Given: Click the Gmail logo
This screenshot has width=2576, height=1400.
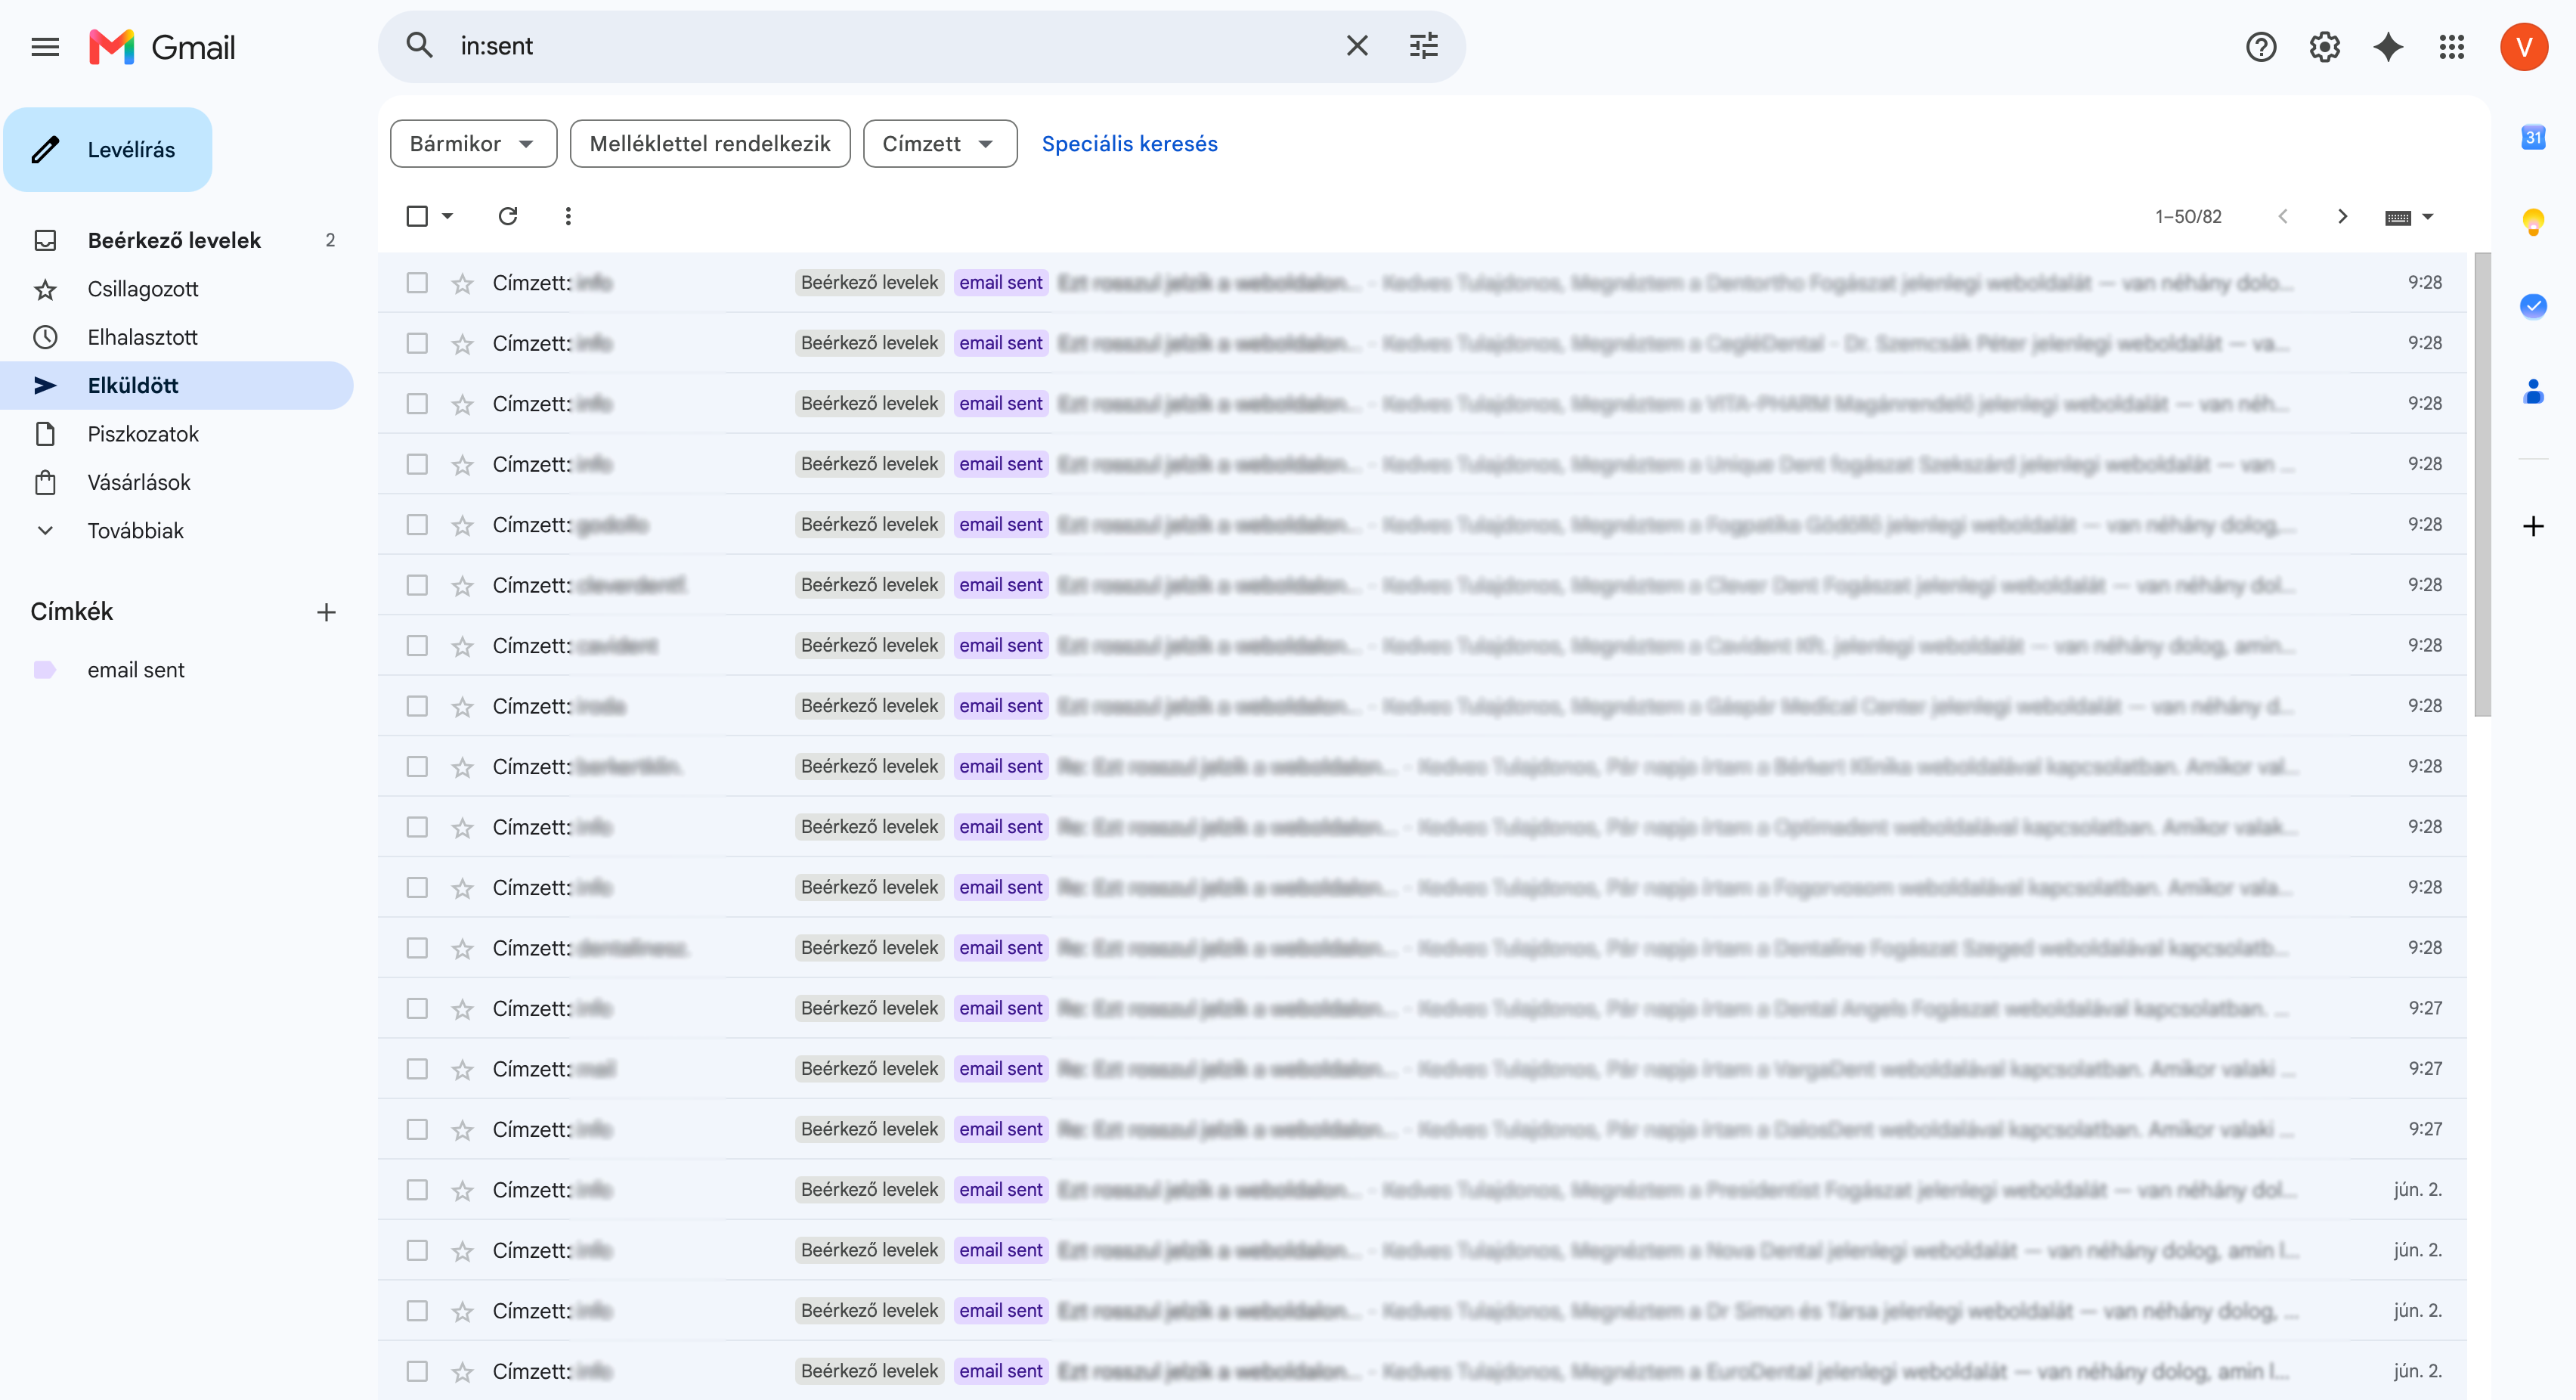Looking at the screenshot, I should [x=161, y=46].
